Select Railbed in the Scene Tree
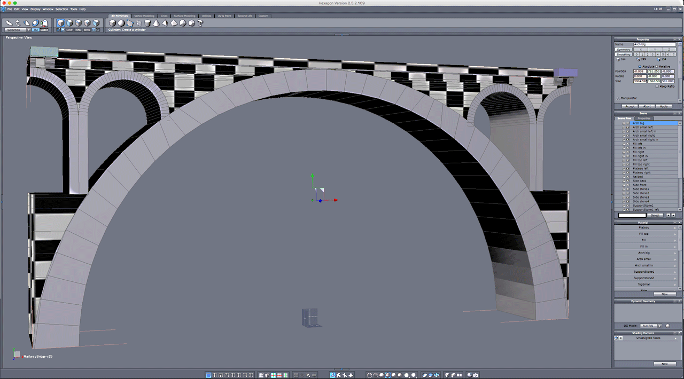Viewport: 684px width, 379px height. [x=639, y=177]
